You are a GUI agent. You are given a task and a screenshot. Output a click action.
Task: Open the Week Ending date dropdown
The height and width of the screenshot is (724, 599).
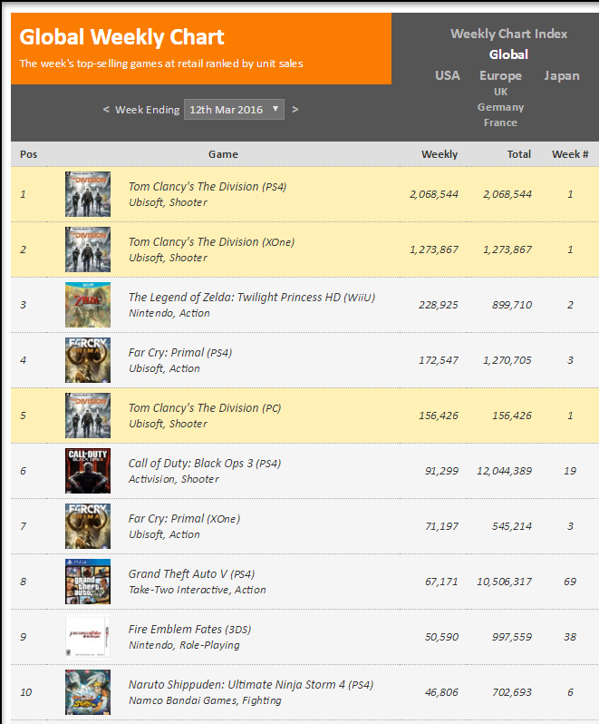234,110
